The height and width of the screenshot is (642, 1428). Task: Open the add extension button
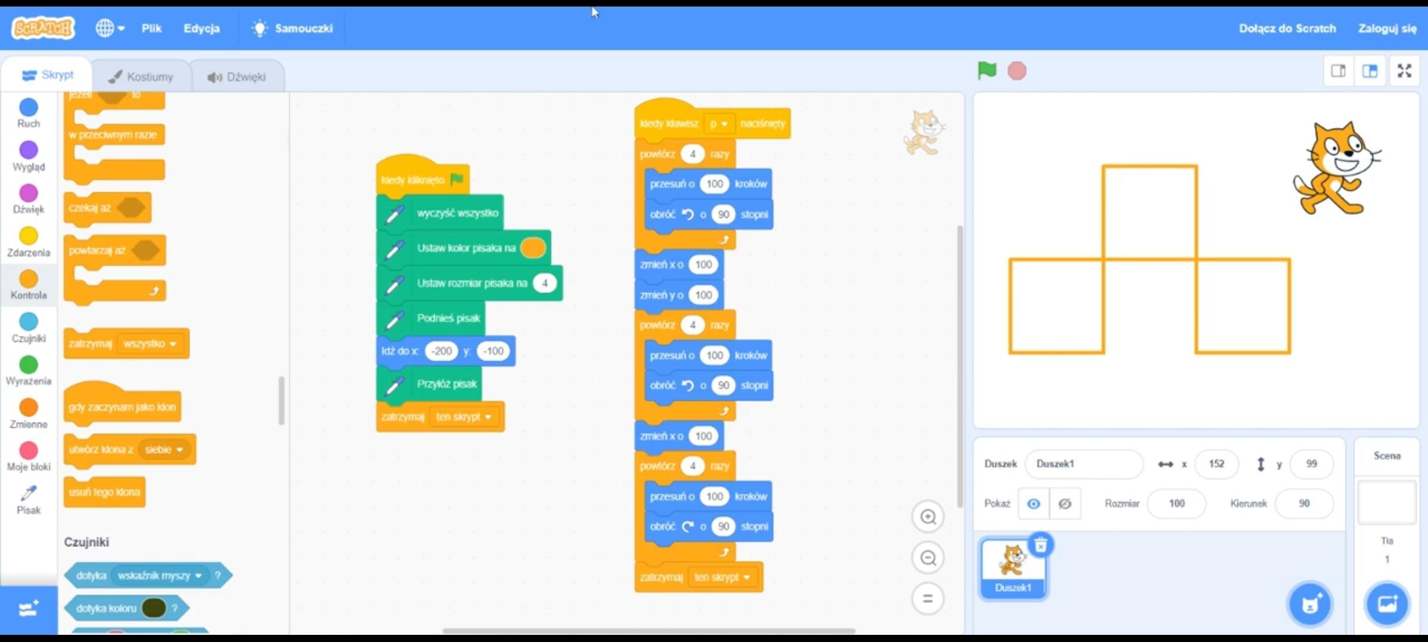pos(29,609)
